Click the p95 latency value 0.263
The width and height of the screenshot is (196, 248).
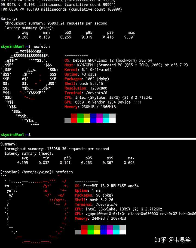point(87,163)
